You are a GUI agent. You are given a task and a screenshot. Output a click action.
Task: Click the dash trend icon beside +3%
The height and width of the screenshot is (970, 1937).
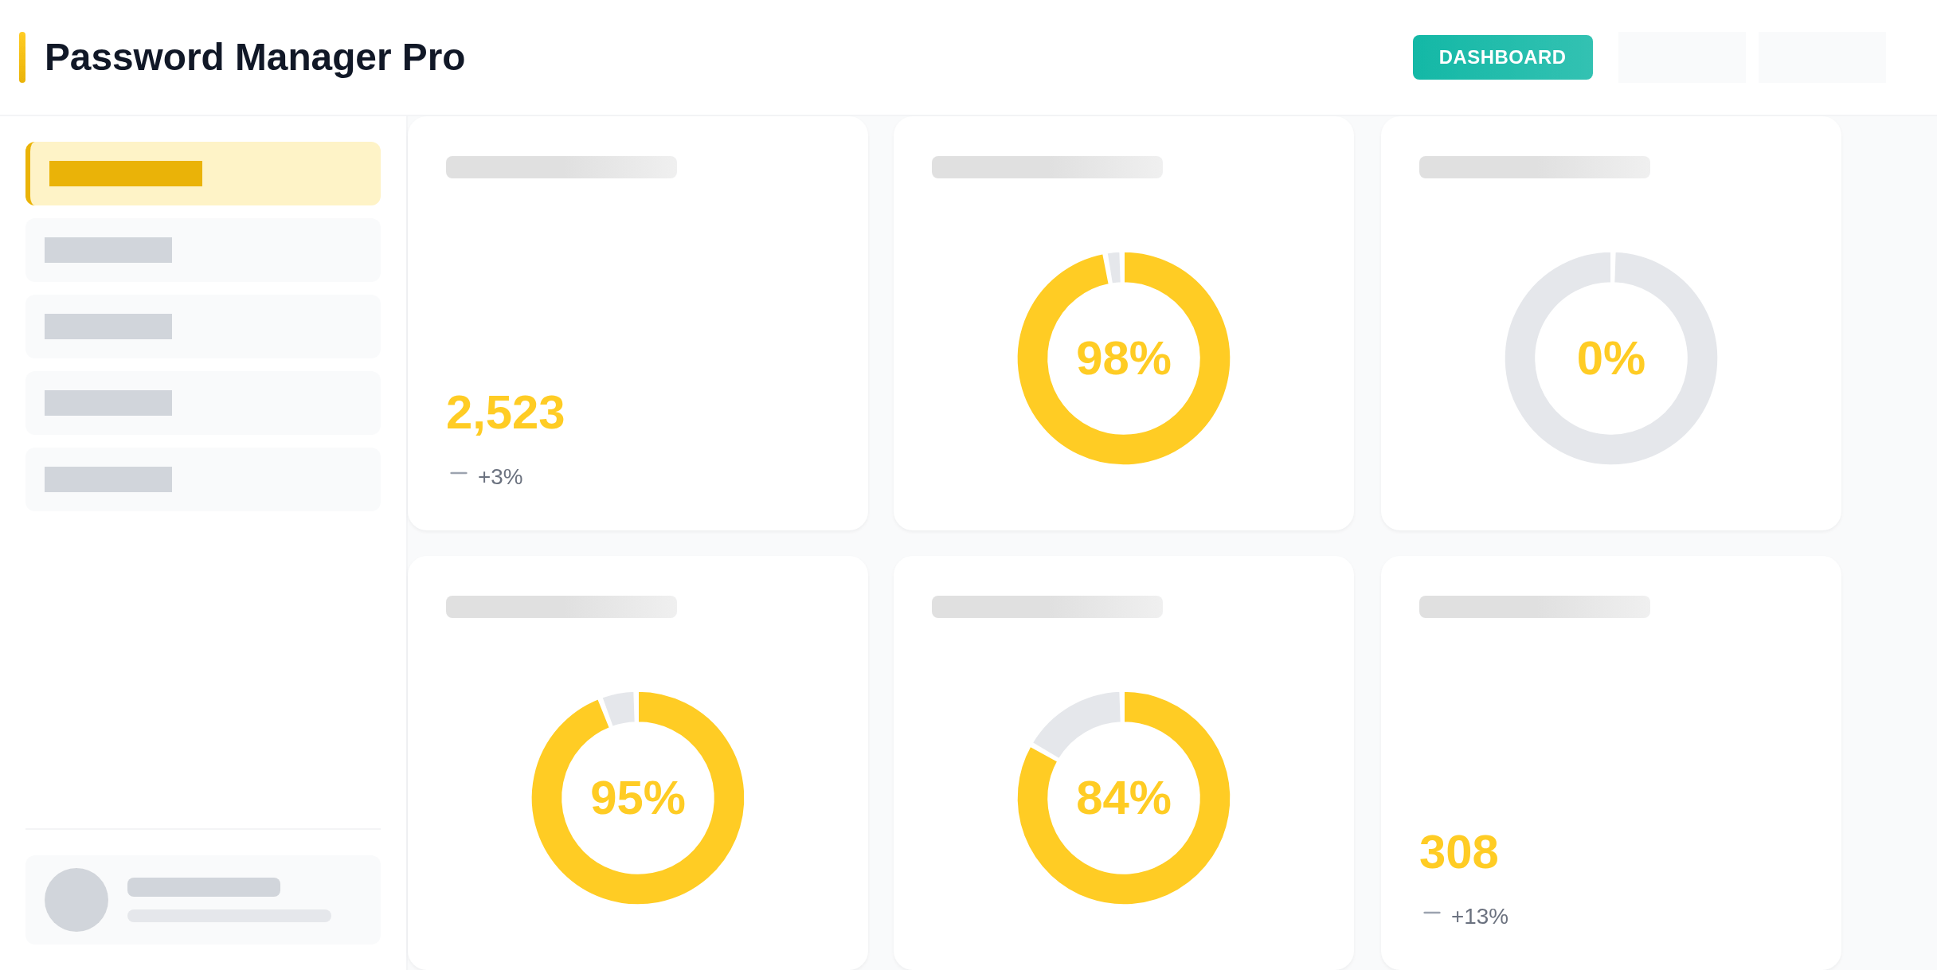[x=459, y=474]
